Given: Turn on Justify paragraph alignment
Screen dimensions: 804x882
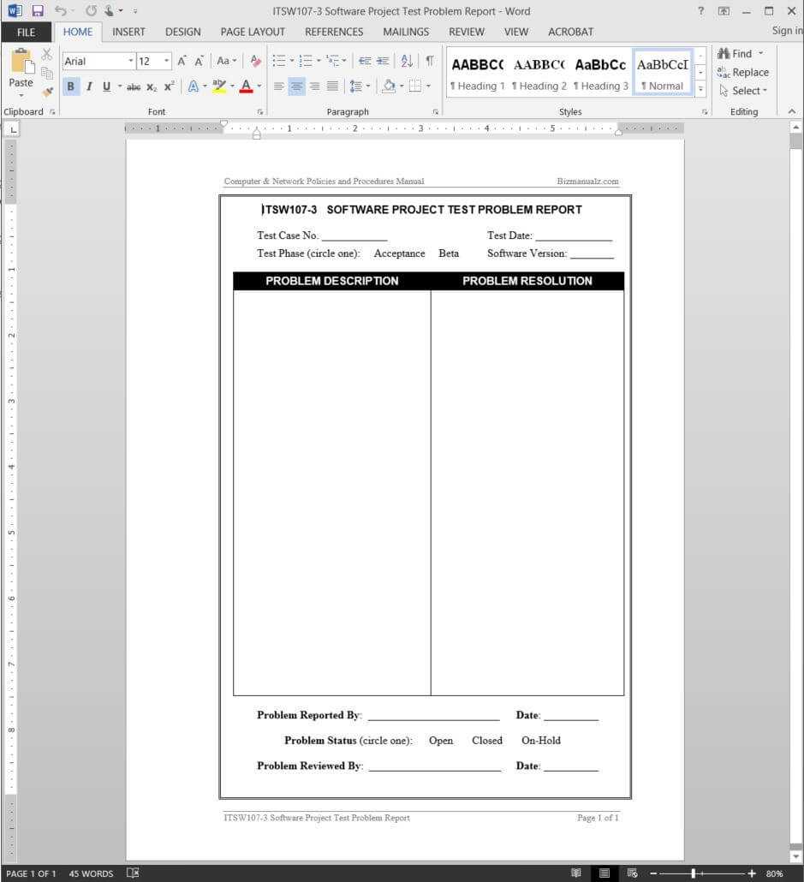Looking at the screenshot, I should pos(332,86).
